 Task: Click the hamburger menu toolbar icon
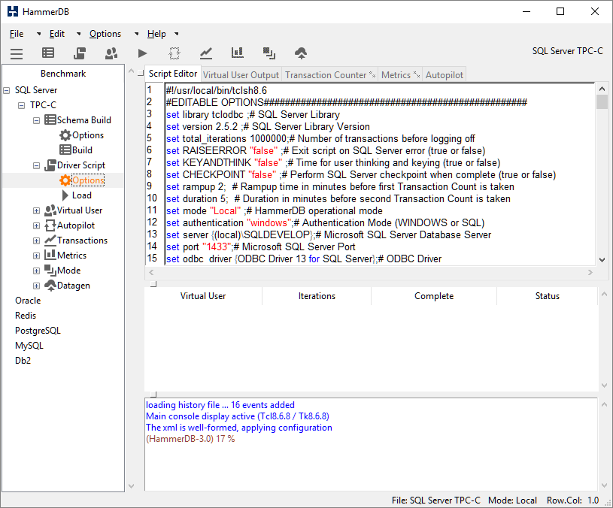[17, 53]
